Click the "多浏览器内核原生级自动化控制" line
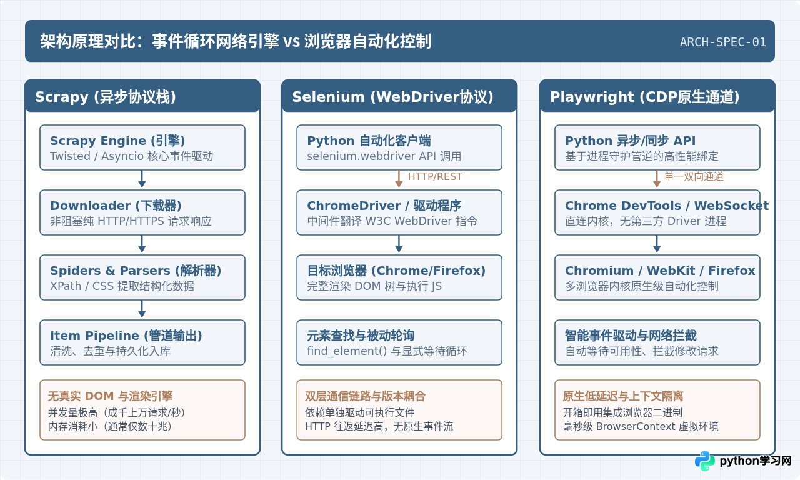This screenshot has width=800, height=480. pos(642,286)
